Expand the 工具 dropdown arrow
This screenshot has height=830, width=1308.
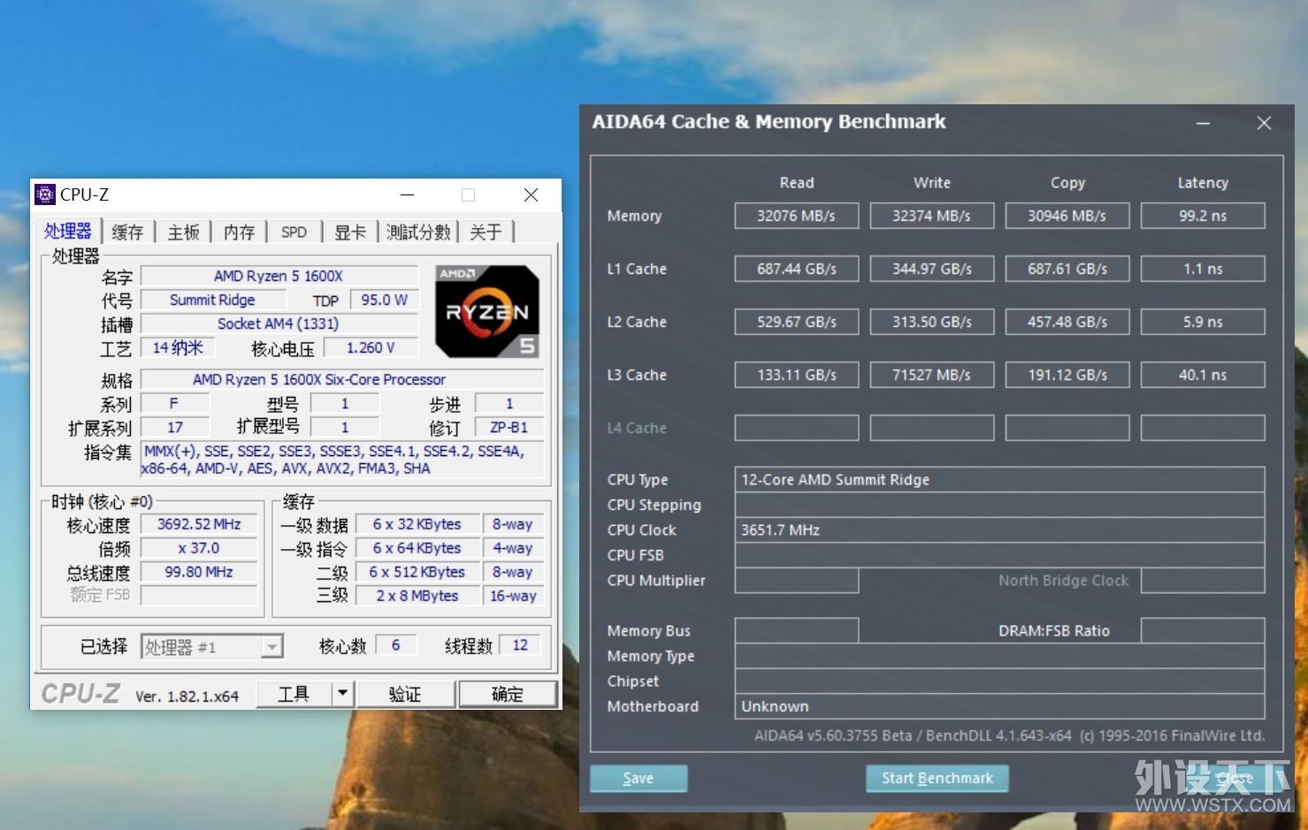point(343,694)
